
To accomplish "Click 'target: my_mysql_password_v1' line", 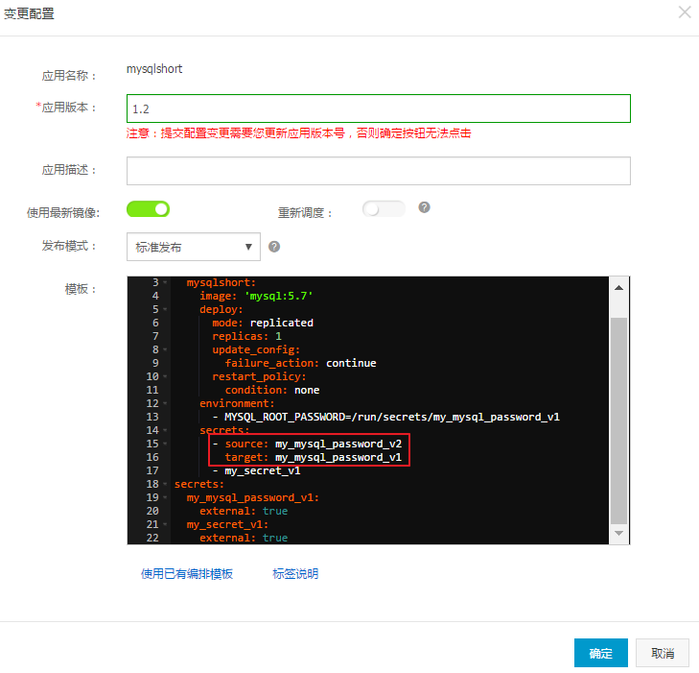I will [x=313, y=457].
